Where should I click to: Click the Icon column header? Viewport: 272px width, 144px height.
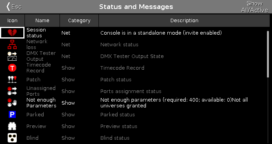(x=12, y=21)
